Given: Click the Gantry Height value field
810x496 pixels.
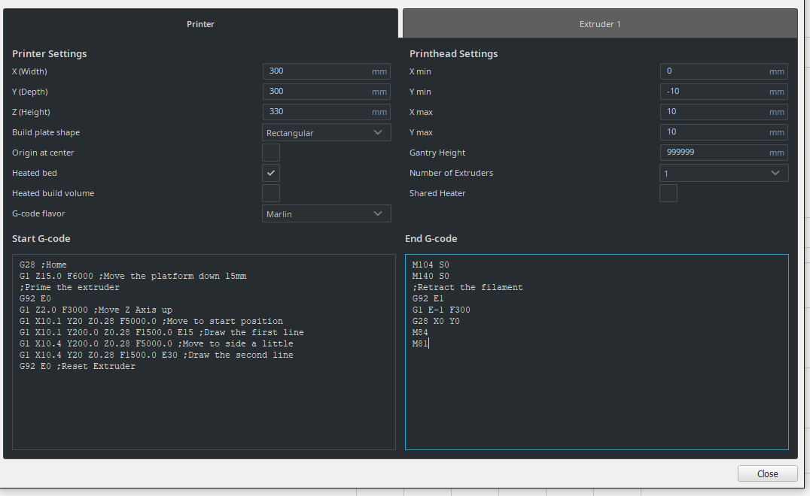Looking at the screenshot, I should (723, 153).
